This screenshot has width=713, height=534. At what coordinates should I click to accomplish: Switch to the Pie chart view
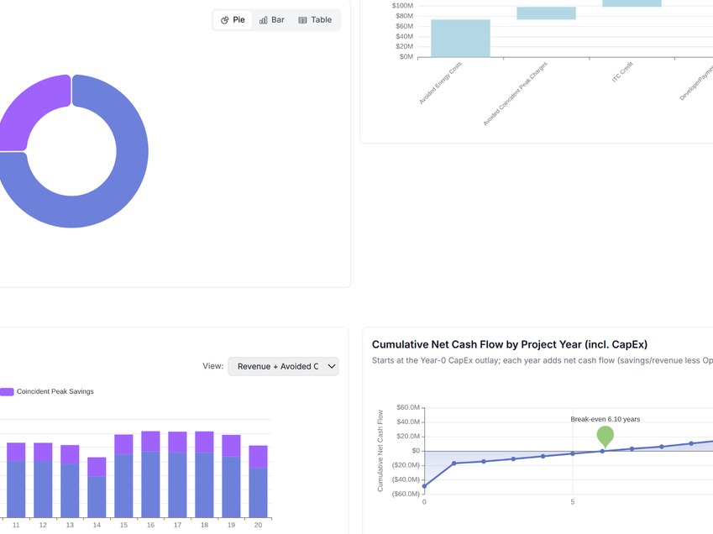click(x=233, y=20)
